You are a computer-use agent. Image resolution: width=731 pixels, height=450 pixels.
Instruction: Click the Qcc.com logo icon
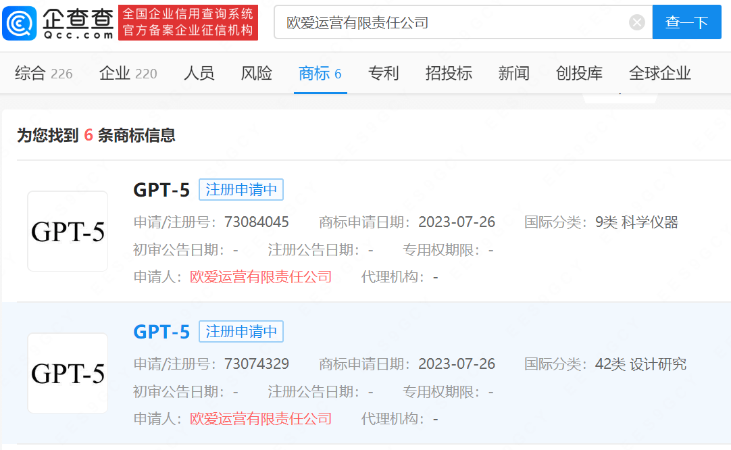(20, 23)
